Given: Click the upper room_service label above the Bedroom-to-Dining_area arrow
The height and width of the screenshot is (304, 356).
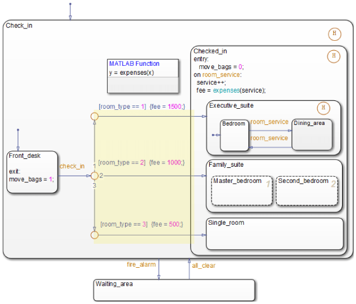Looking at the screenshot, I should pos(270,122).
